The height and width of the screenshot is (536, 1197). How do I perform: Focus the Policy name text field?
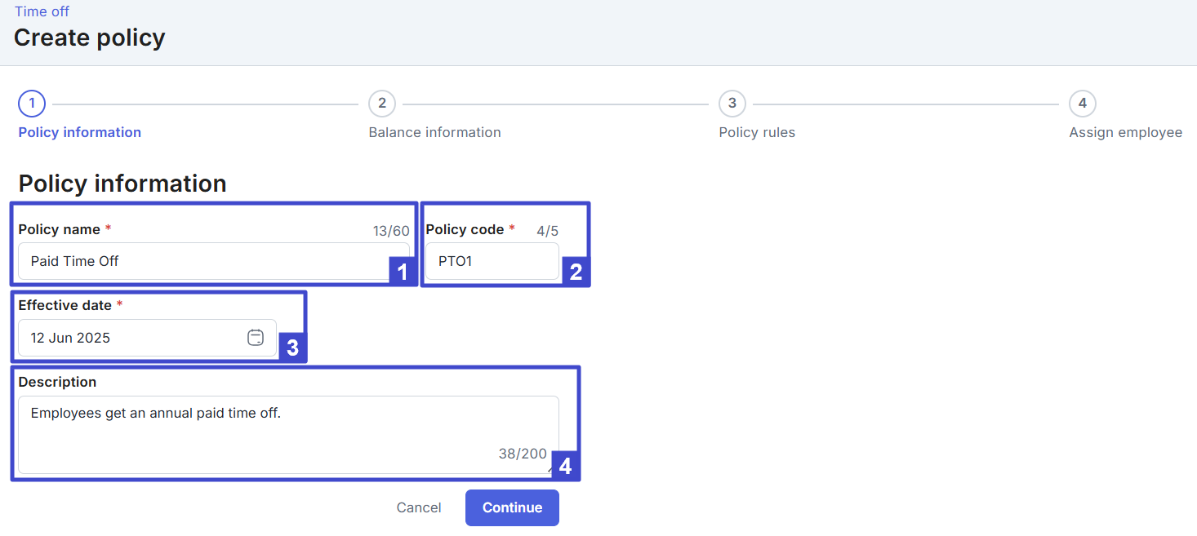point(204,261)
